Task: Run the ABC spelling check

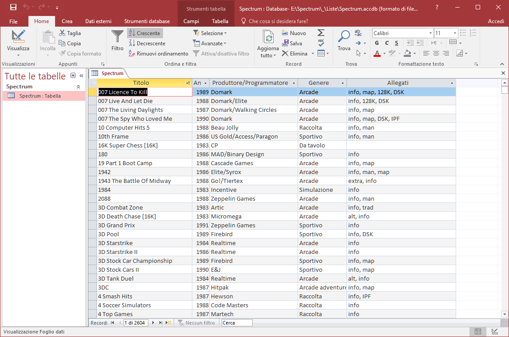Action: tap(321, 43)
